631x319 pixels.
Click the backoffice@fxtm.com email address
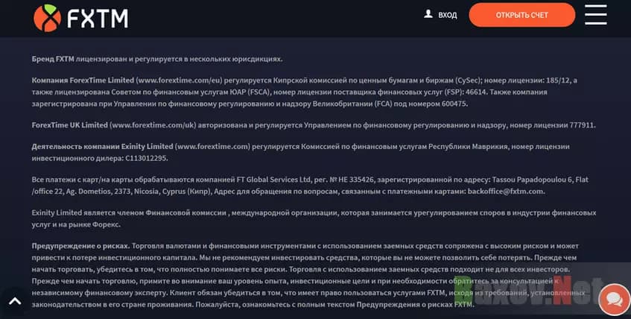(506, 192)
